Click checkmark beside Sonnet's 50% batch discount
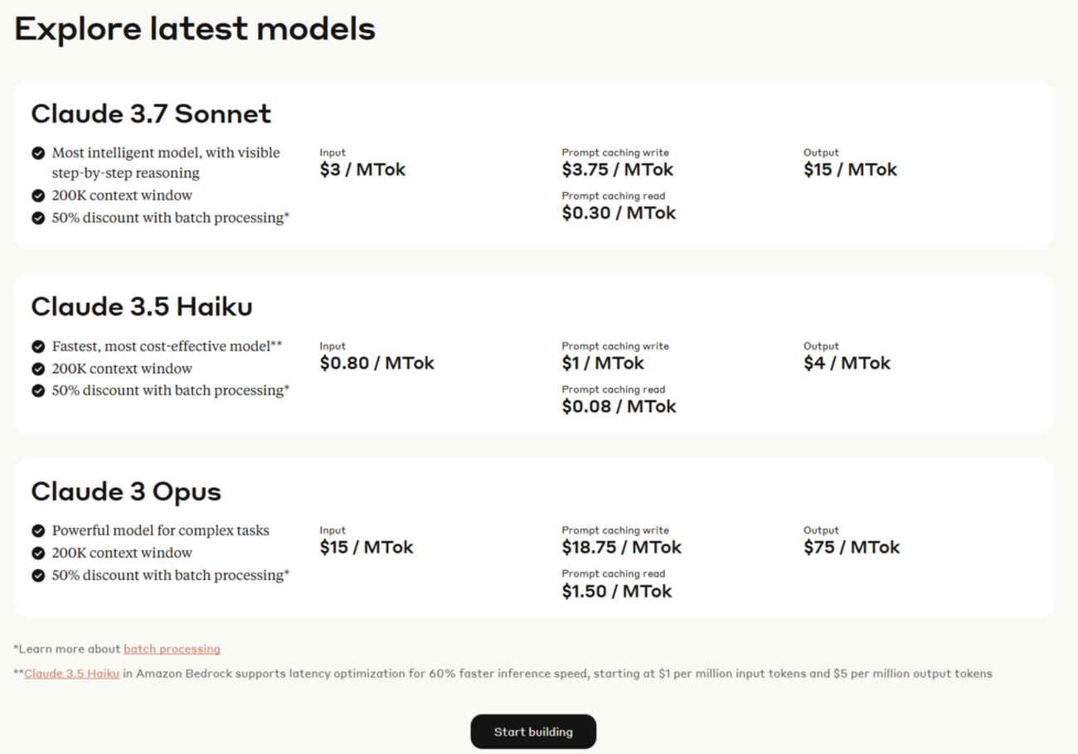Screen dimensions: 1078x754 [38, 218]
